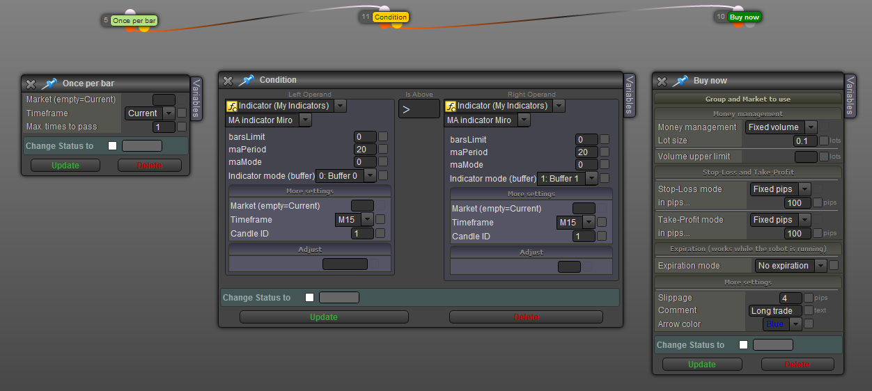Click the Slippage value field
This screenshot has height=391, width=872.
click(789, 298)
